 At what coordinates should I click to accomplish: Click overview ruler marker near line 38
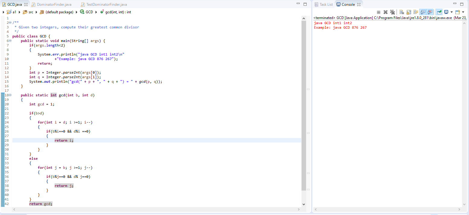click(308, 173)
